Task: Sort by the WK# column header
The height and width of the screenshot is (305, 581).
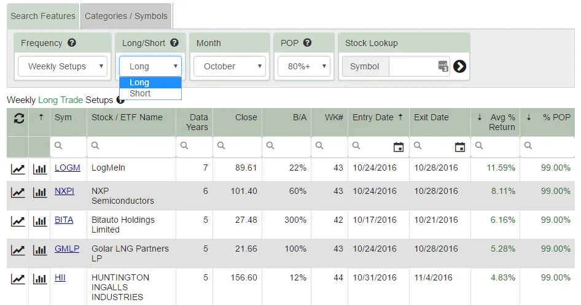Action: click(x=329, y=122)
